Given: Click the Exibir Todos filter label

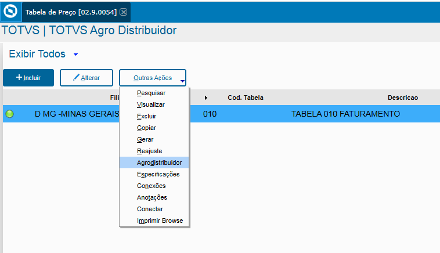Looking at the screenshot, I should tap(37, 54).
